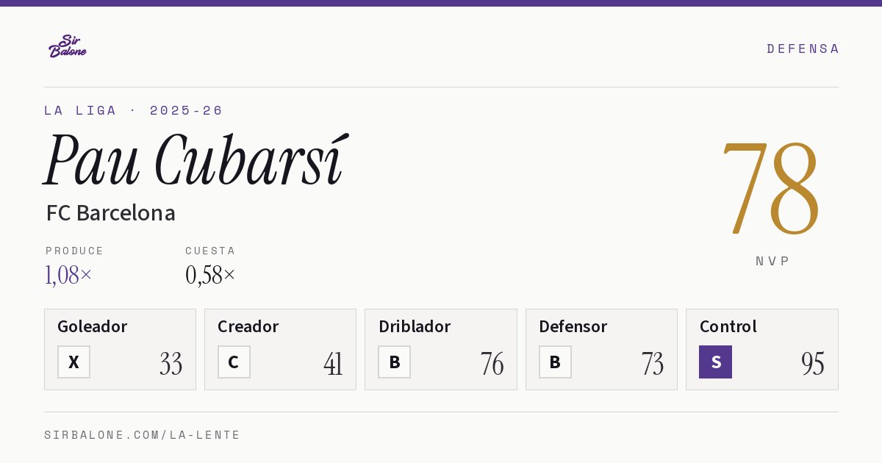Click the LA LIGA · 2025-26 heading

point(134,110)
